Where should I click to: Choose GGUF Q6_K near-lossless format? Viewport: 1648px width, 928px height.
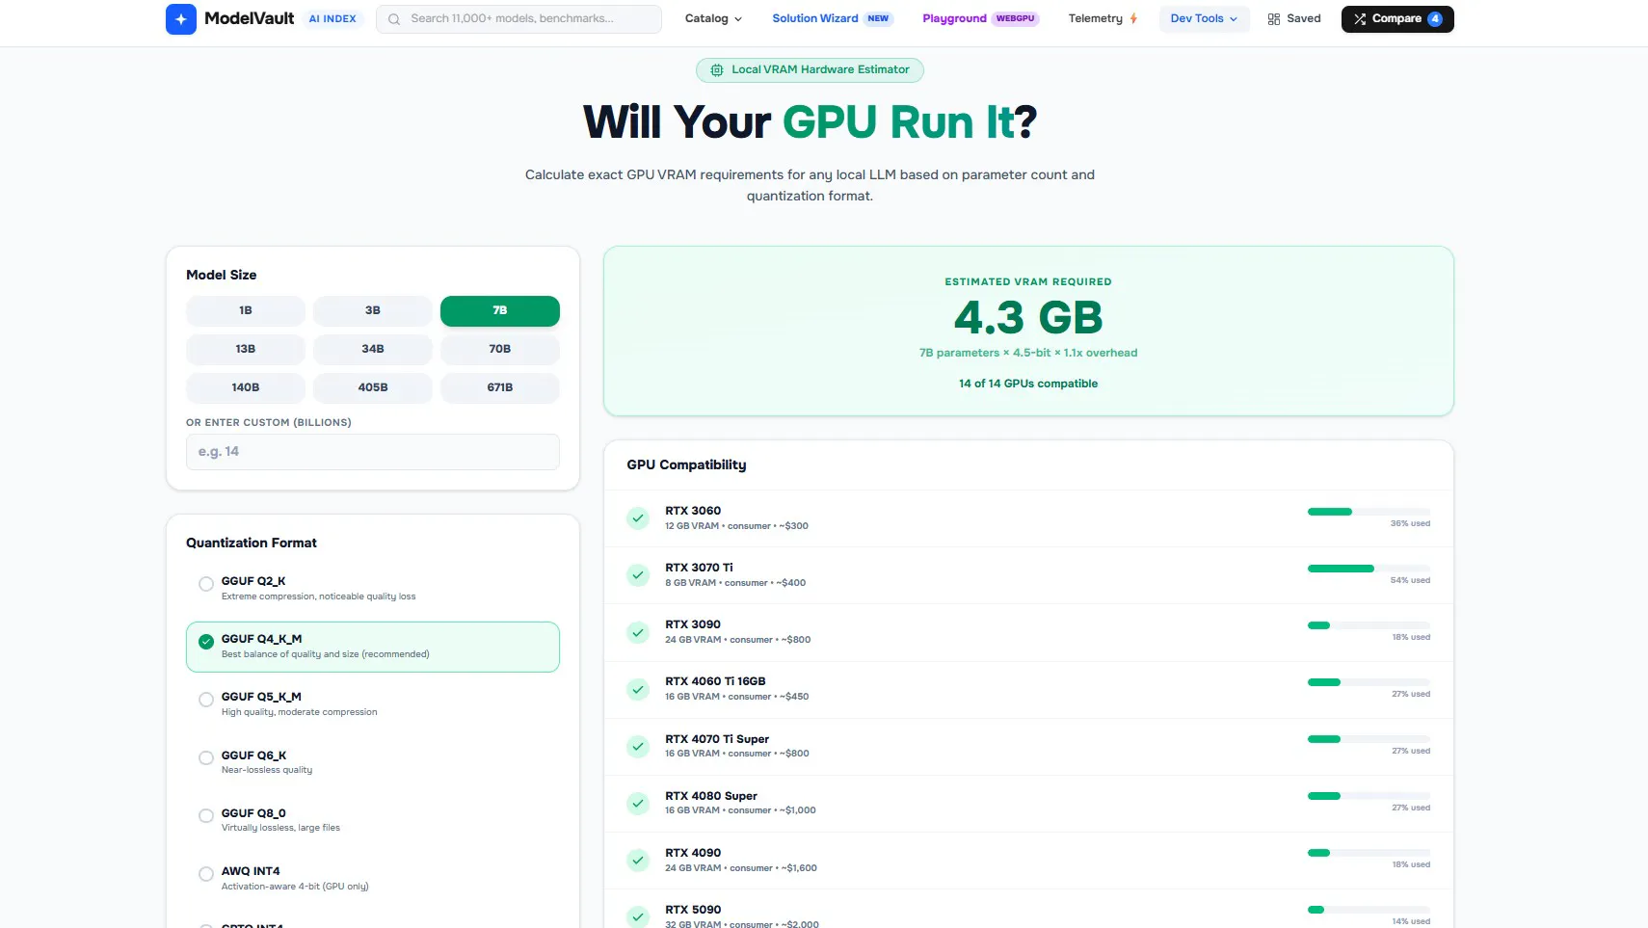(373, 762)
